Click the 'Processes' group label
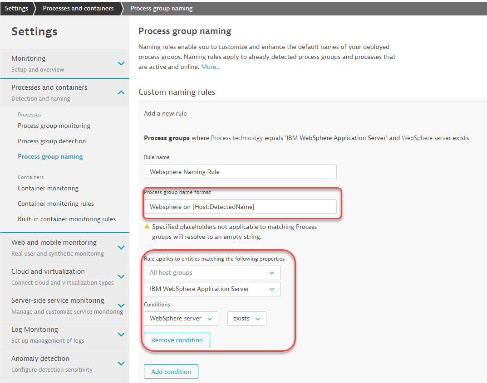Viewport: 487px width, 383px height. [x=29, y=115]
